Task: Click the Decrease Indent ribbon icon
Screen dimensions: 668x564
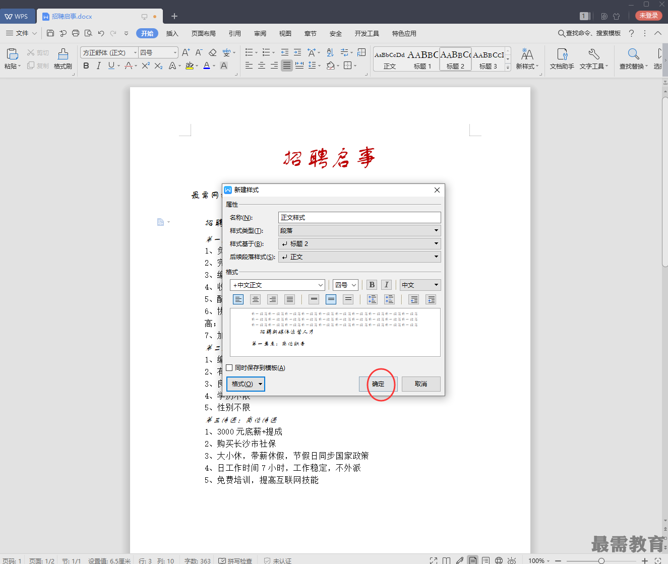Action: coord(285,52)
